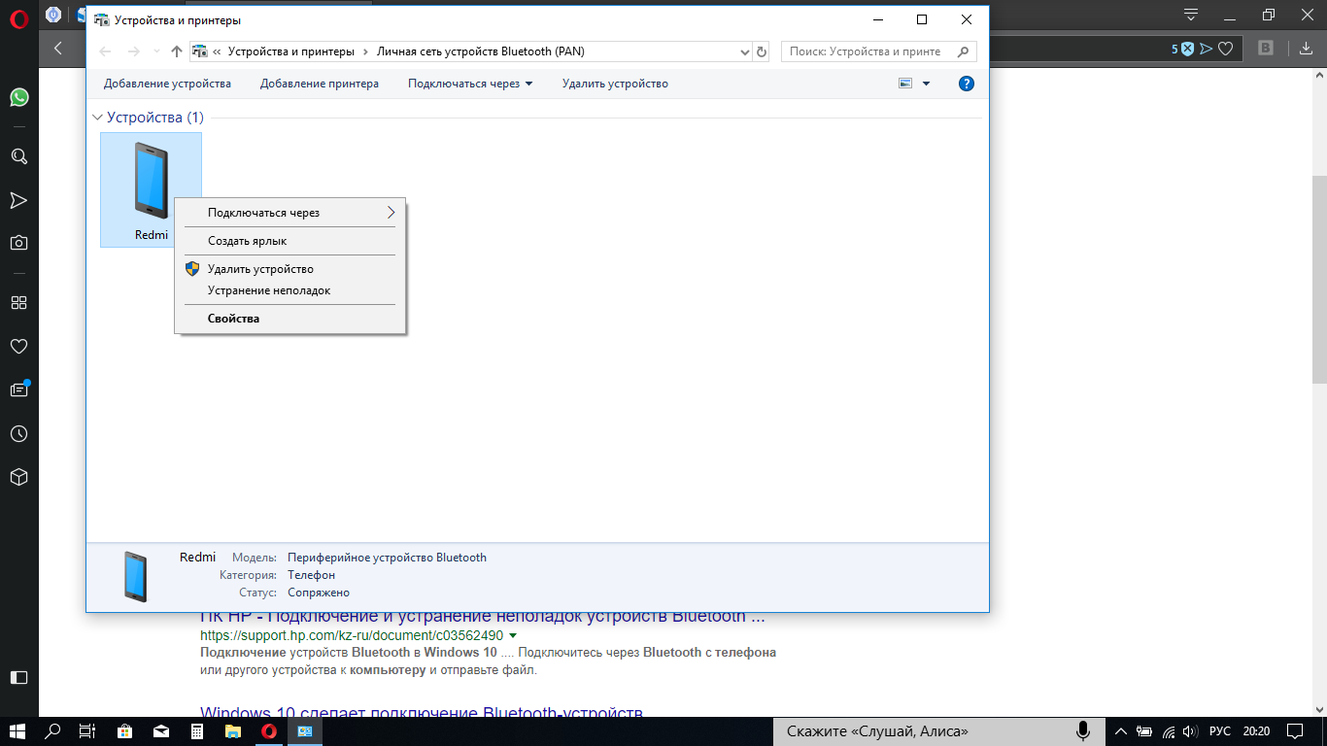Open Calculator from the taskbar
Image resolution: width=1327 pixels, height=746 pixels.
coord(197,731)
